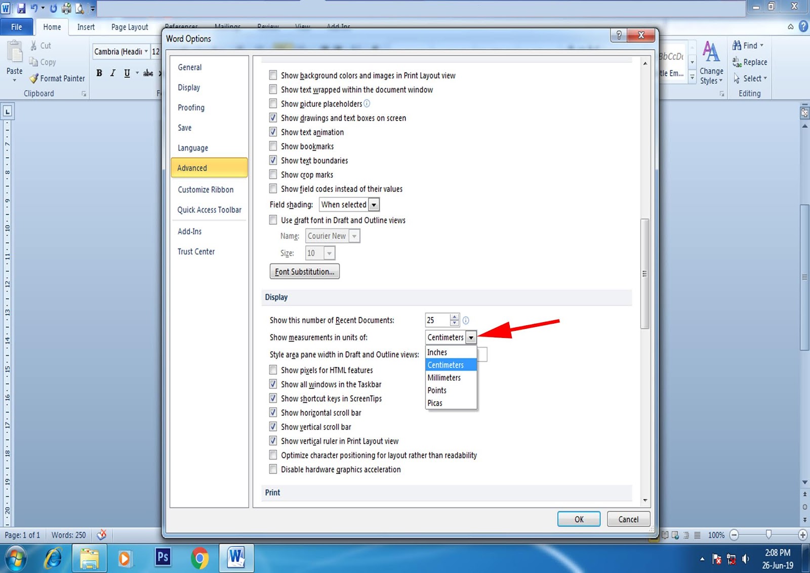The image size is (810, 573).
Task: Enable Show text wrapped within document window
Action: click(x=273, y=89)
